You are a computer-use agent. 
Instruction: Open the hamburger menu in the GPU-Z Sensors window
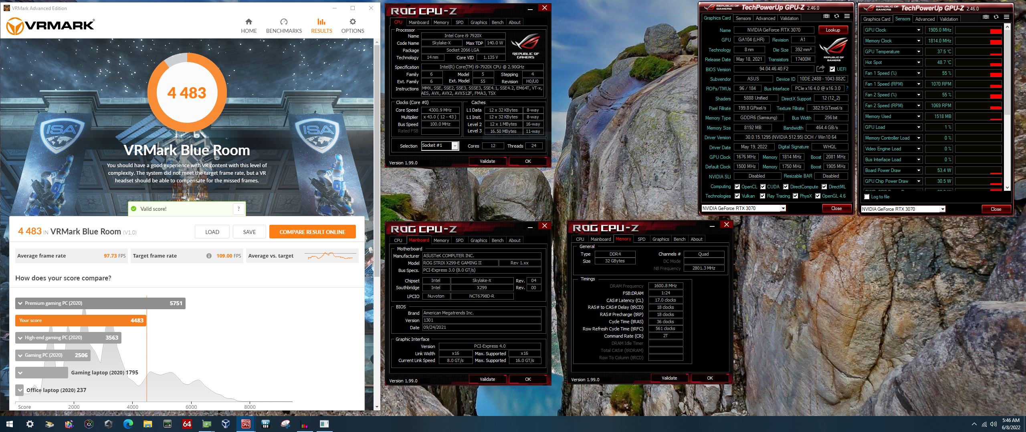[x=1006, y=17]
